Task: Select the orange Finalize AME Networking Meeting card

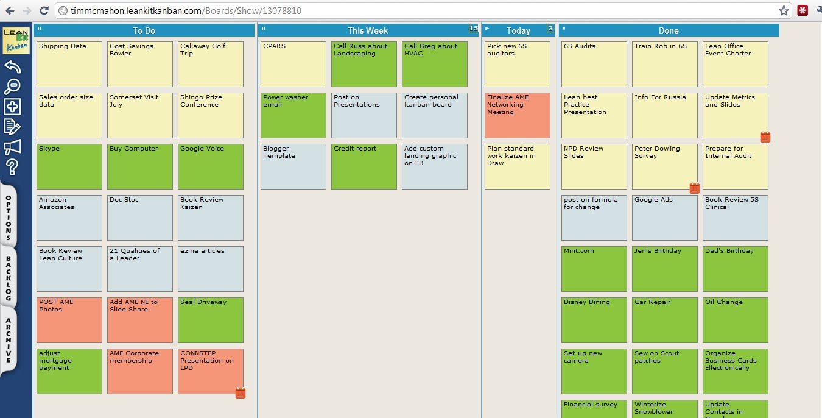Action: point(517,115)
